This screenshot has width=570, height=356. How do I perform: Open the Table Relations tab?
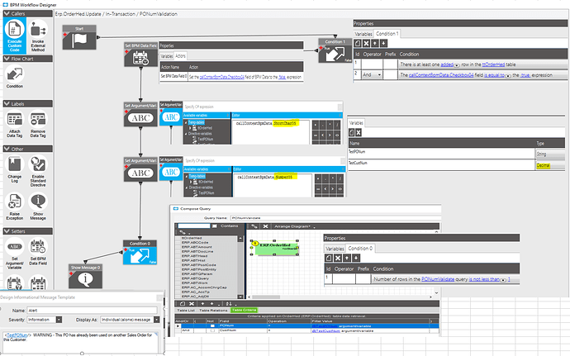[x=213, y=311]
